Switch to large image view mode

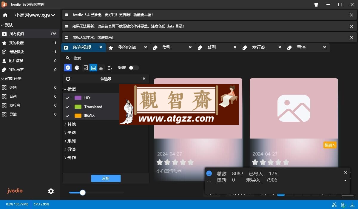point(93,68)
